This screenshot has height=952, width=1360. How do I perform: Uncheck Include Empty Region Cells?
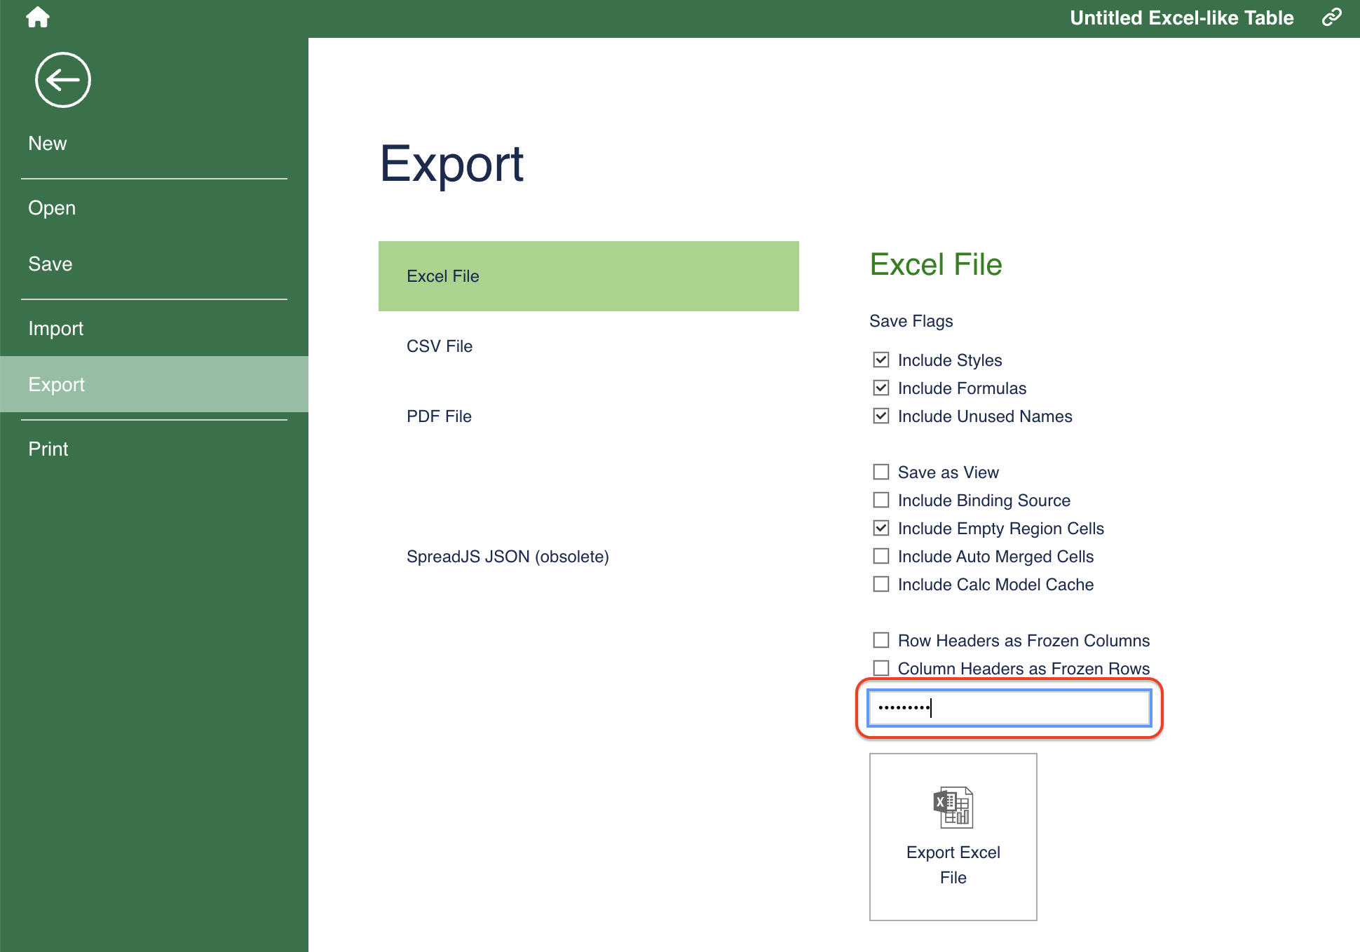pos(880,528)
